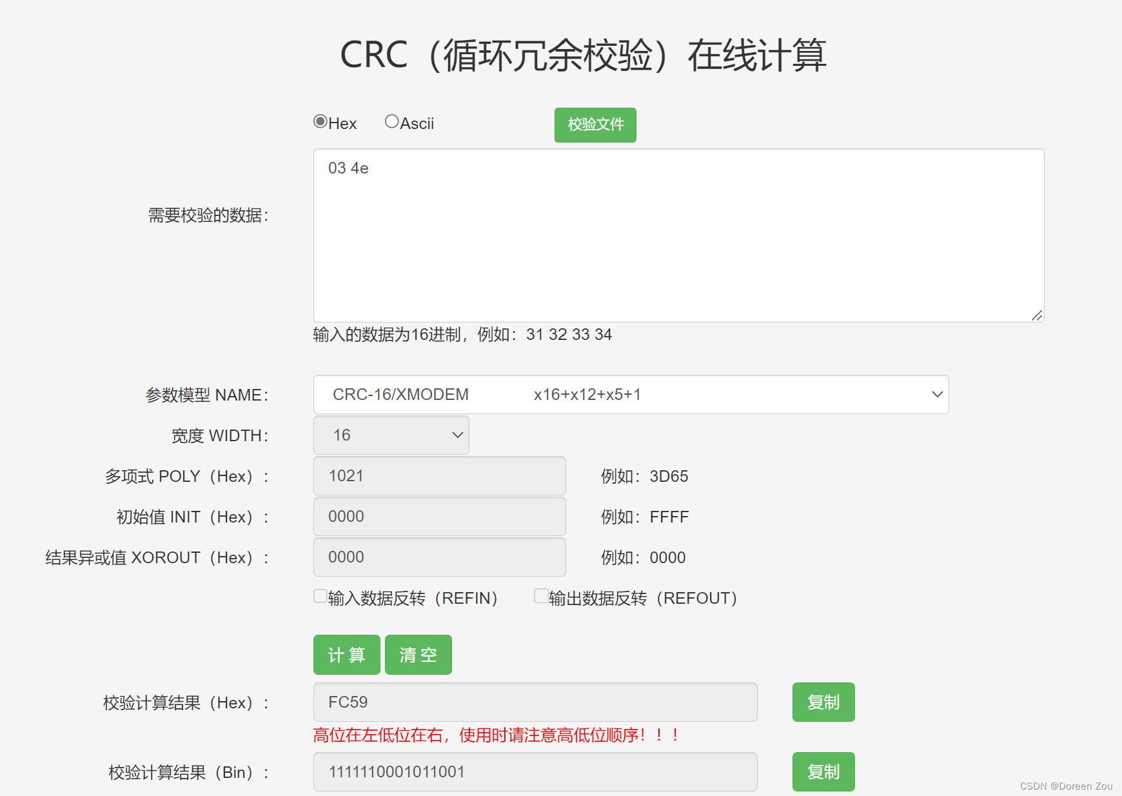Select the Hex result field showing FC59
This screenshot has height=796, width=1122.
(x=534, y=702)
